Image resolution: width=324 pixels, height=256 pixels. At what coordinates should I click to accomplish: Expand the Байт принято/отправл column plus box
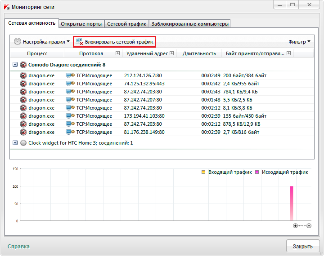(x=288, y=53)
